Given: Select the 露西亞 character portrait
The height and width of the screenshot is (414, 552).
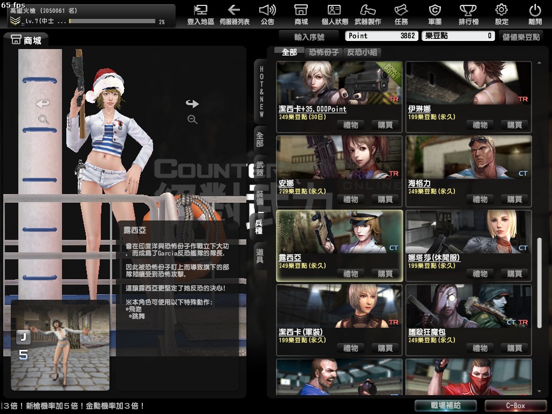Looking at the screenshot, I should pyautogui.click(x=340, y=232).
